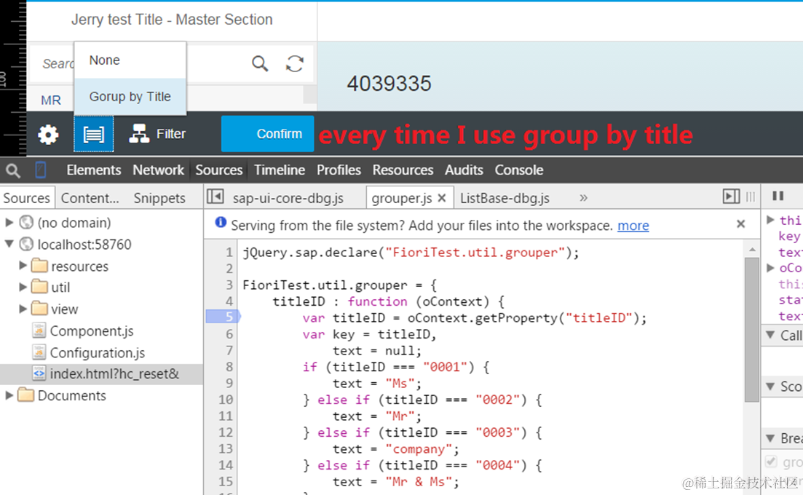This screenshot has width=803, height=495.
Task: Click the group list icon in footer
Action: pos(94,134)
